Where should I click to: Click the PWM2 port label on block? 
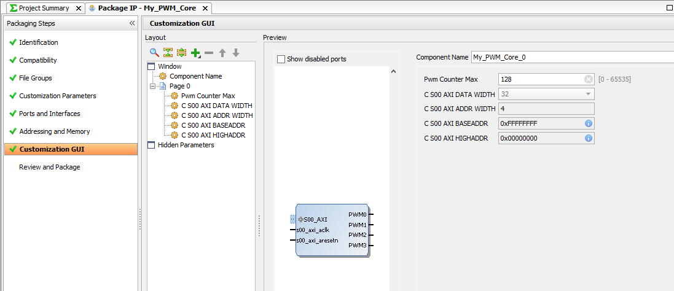(x=357, y=235)
